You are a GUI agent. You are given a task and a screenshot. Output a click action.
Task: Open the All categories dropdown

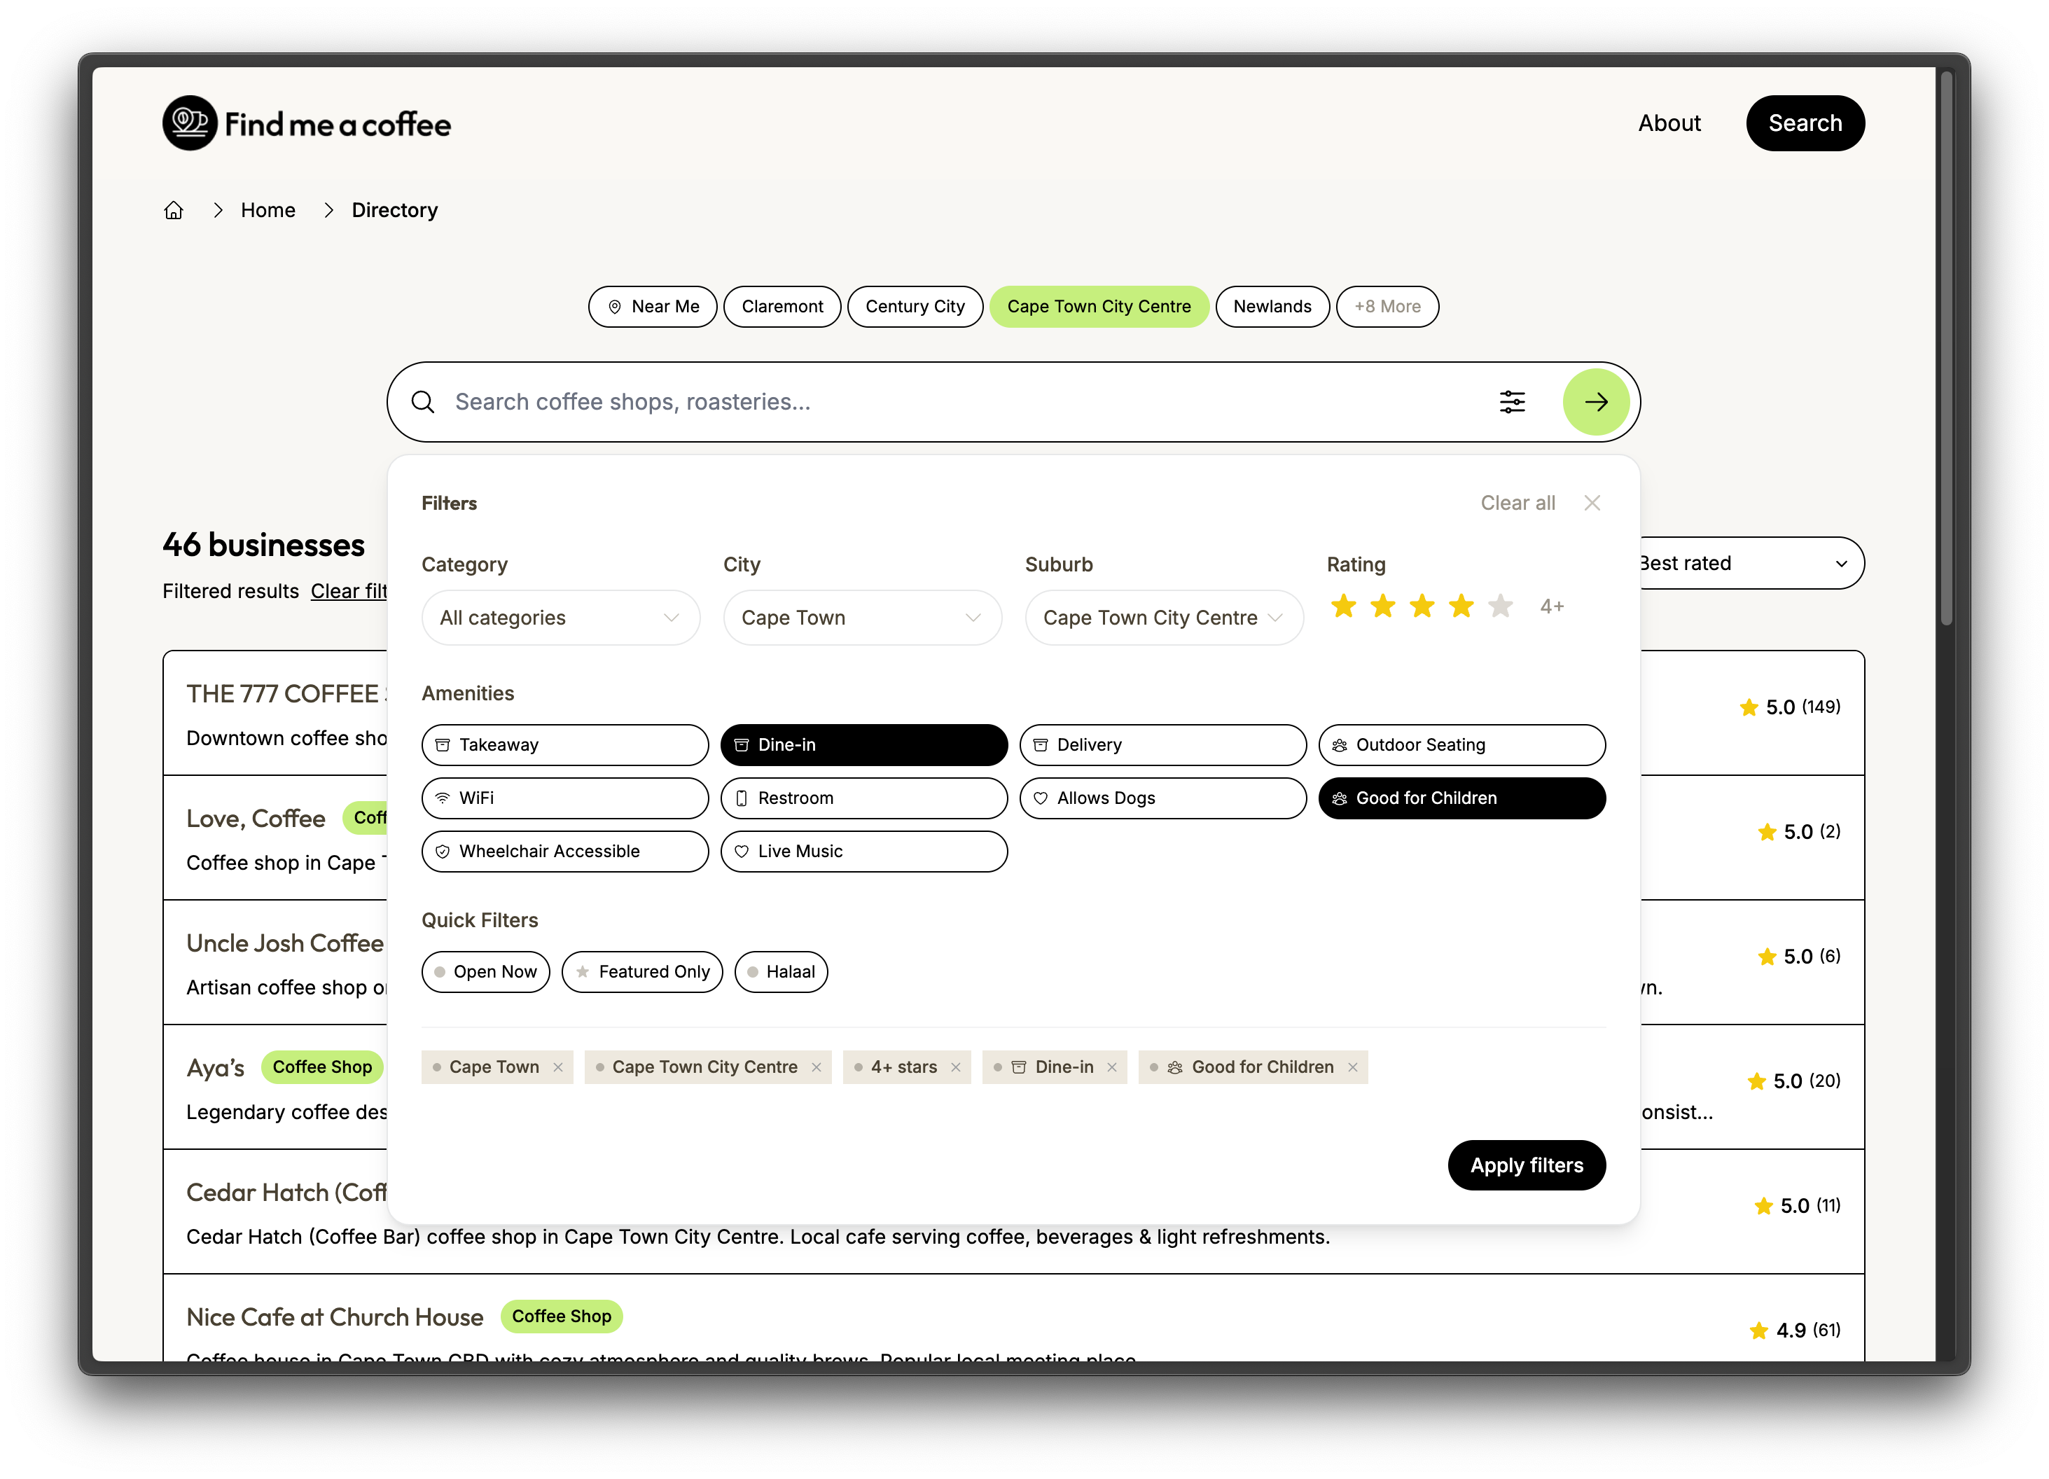pyautogui.click(x=560, y=618)
